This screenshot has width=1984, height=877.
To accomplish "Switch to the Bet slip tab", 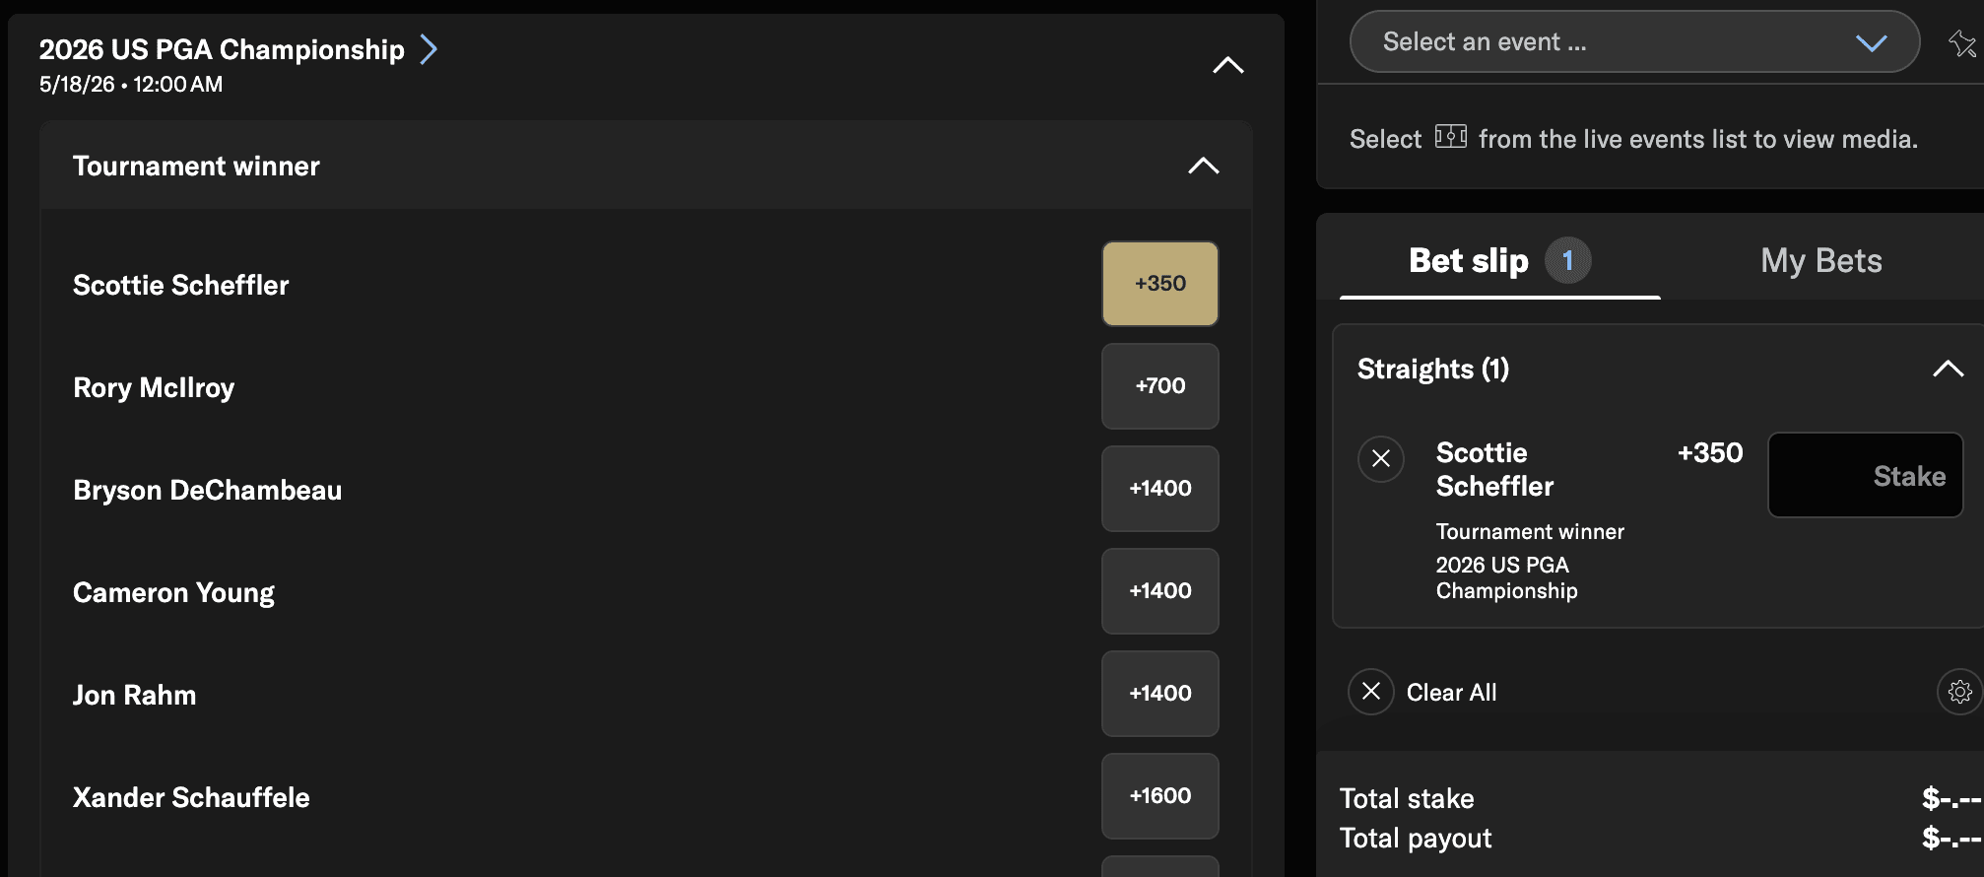I will pyautogui.click(x=1499, y=261).
